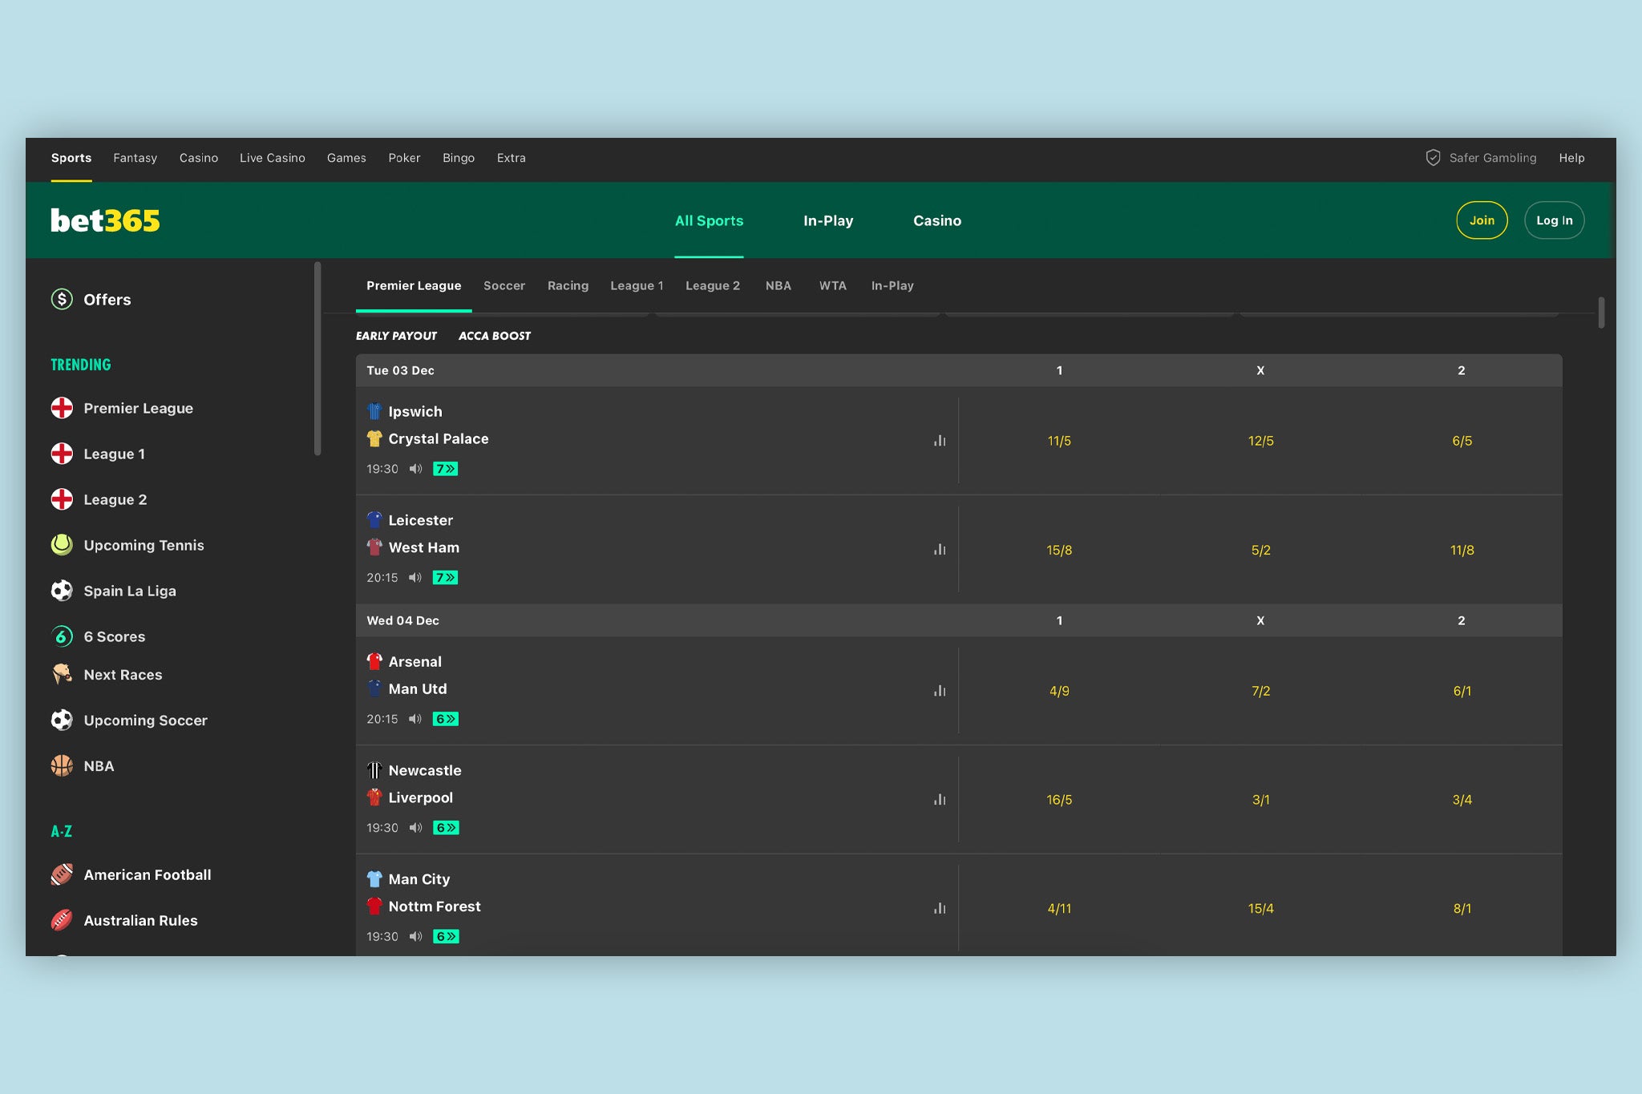Open Upcoming Tennis via the tennis ball icon
This screenshot has height=1094, width=1642.
[61, 545]
